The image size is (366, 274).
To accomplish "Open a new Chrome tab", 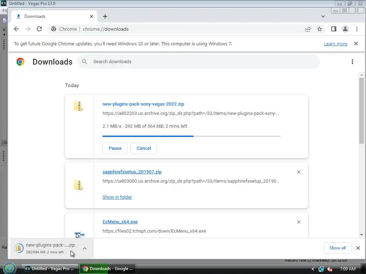I will (x=105, y=16).
